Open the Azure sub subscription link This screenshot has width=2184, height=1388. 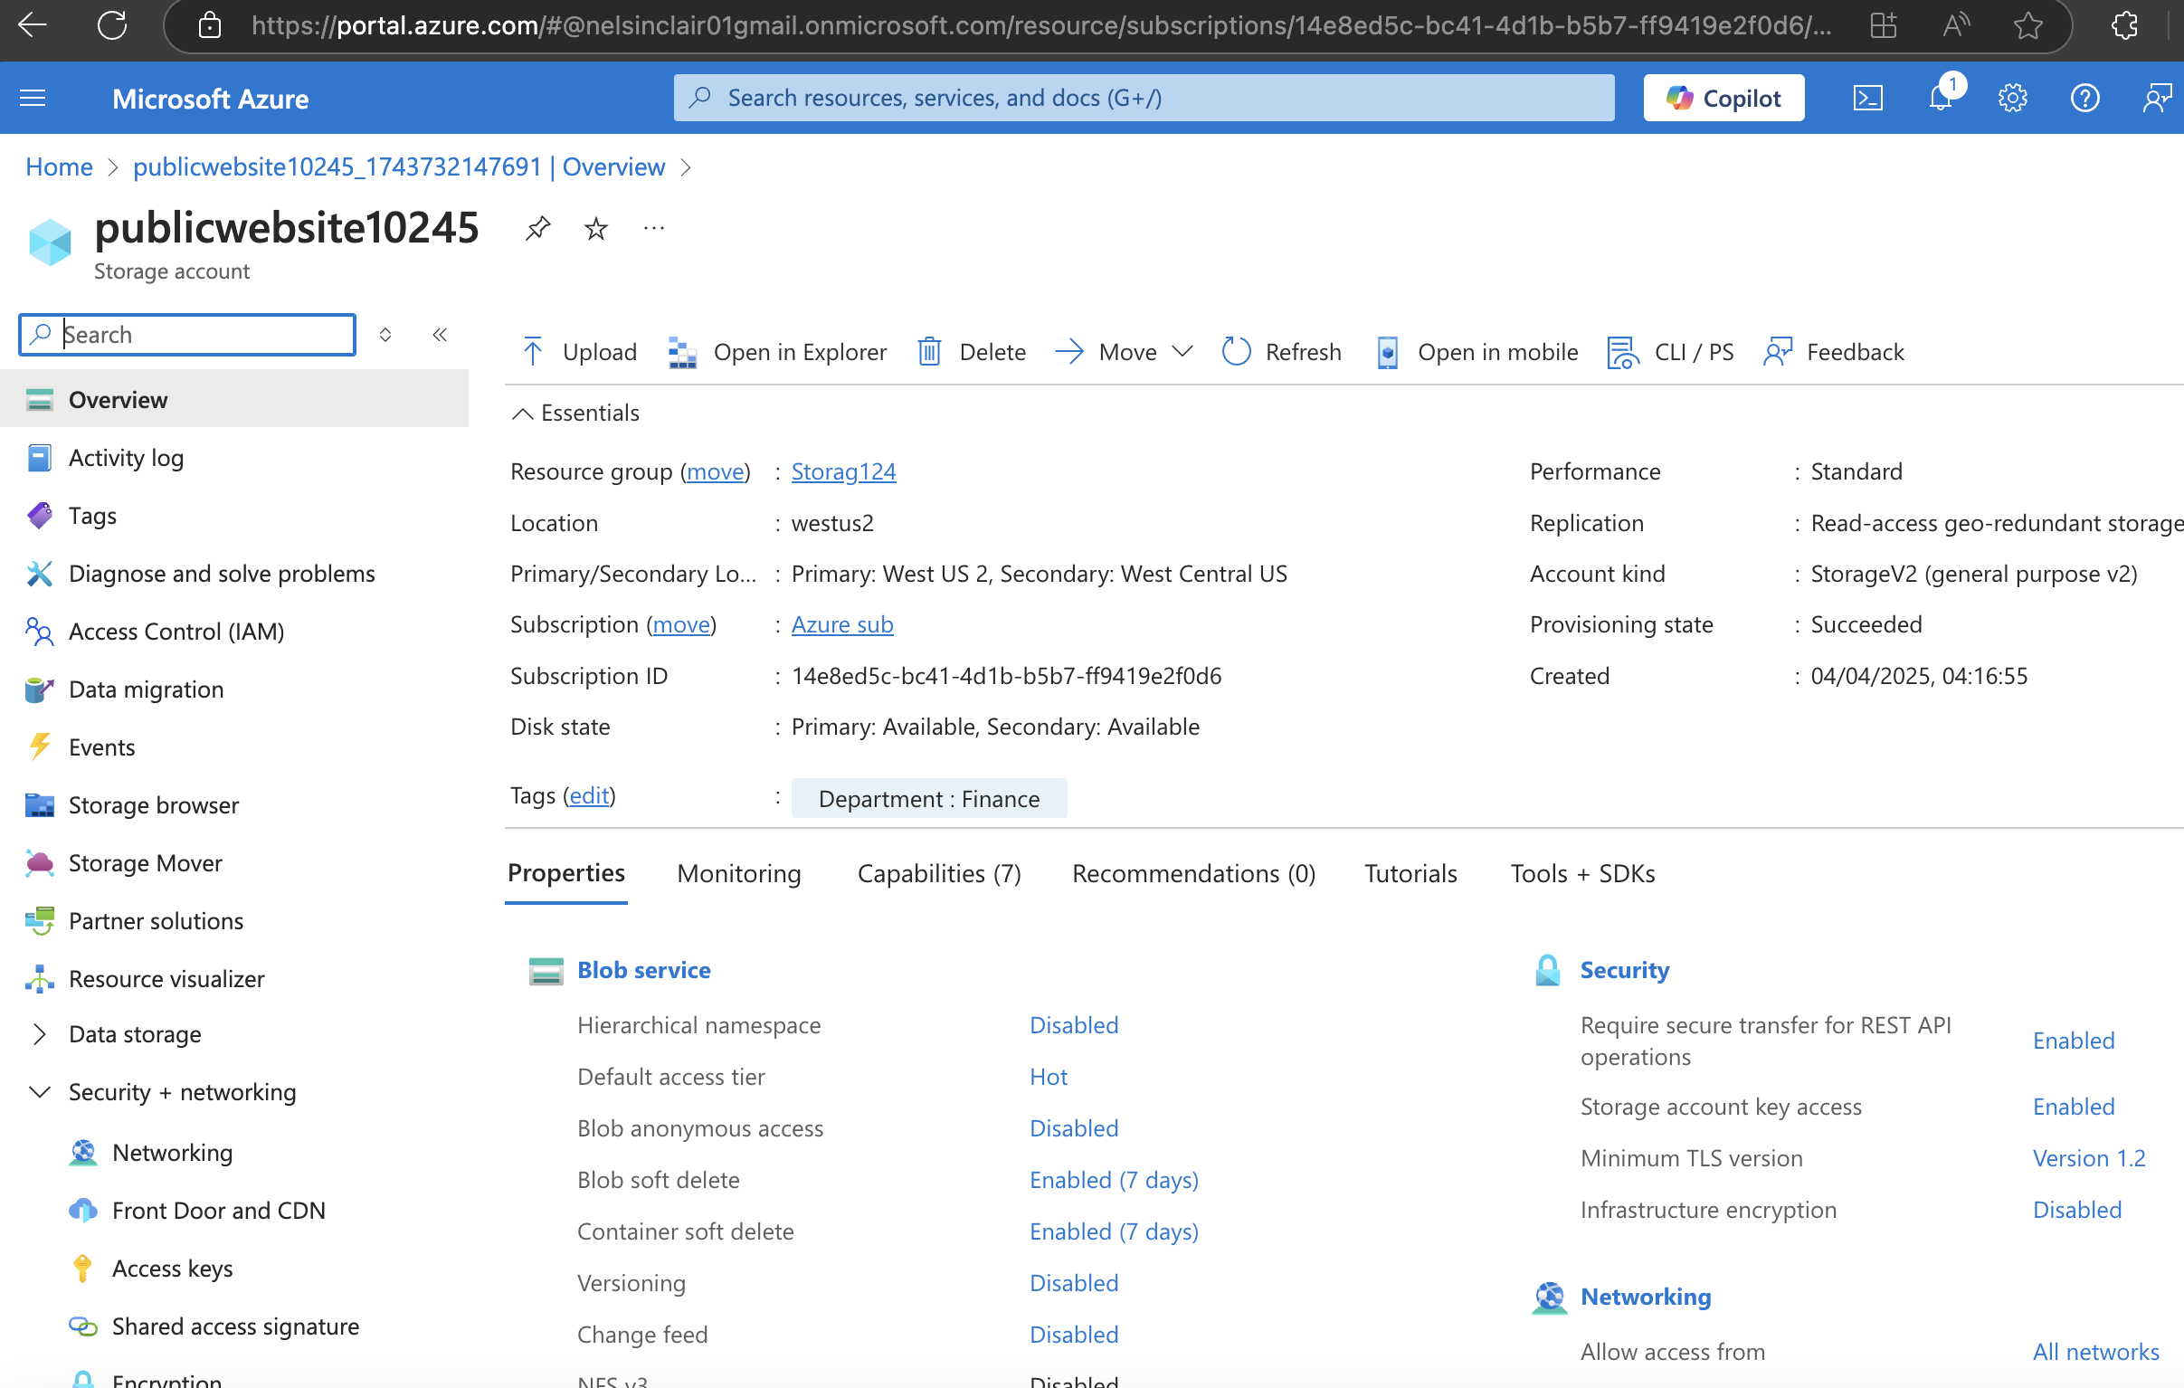point(841,625)
